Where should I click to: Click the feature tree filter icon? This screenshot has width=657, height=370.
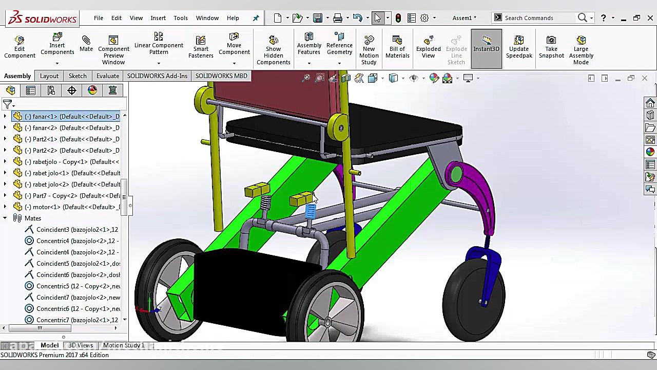click(7, 104)
